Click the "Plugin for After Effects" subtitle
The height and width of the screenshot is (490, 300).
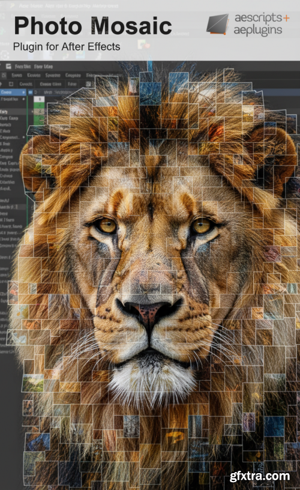(67, 47)
